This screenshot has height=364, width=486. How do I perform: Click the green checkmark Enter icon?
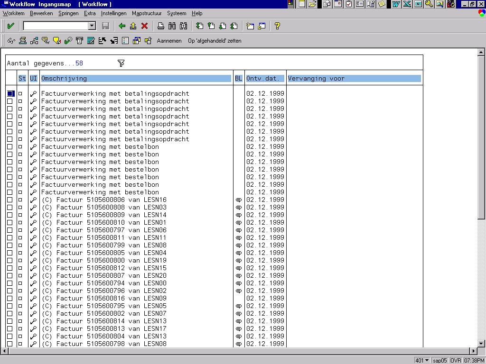(10, 26)
